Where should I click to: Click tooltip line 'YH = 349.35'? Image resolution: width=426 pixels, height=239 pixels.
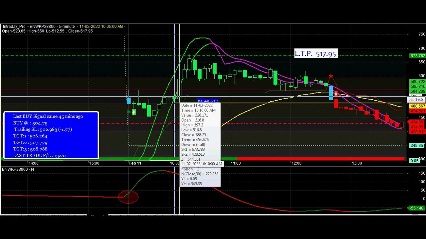point(191,184)
